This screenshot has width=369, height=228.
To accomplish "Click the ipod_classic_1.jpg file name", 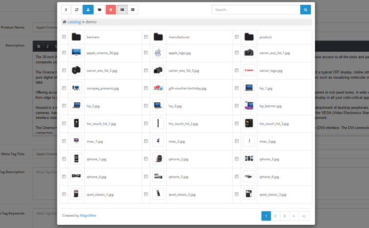I will tap(100, 194).
